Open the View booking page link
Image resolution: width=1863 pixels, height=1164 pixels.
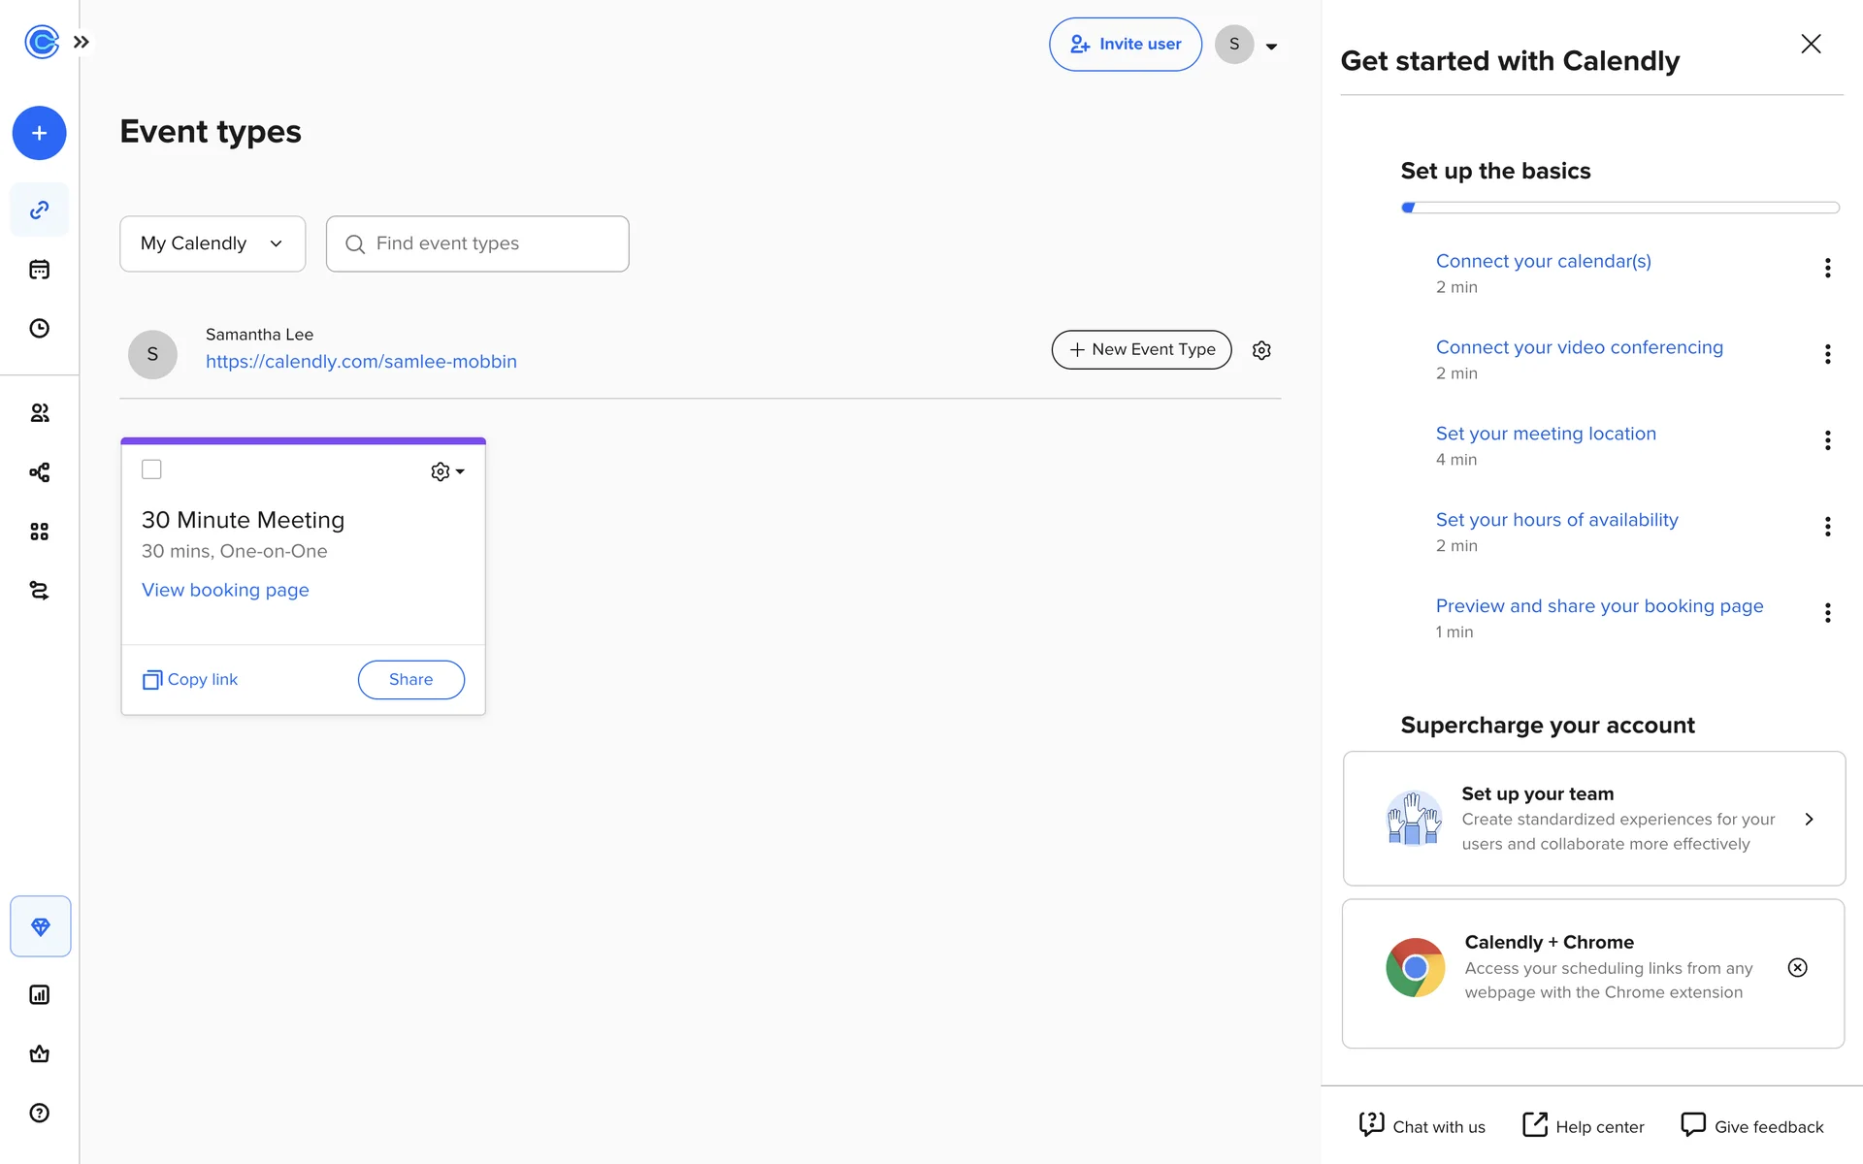pos(225,590)
